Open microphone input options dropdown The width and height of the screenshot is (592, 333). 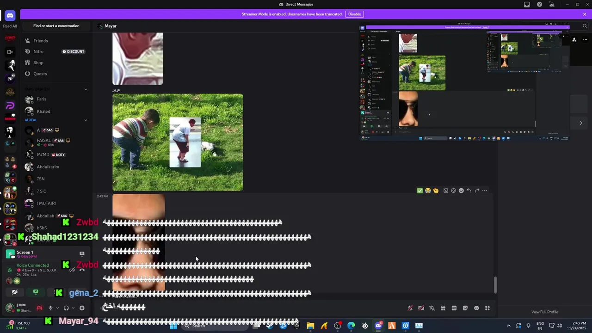coord(57,308)
